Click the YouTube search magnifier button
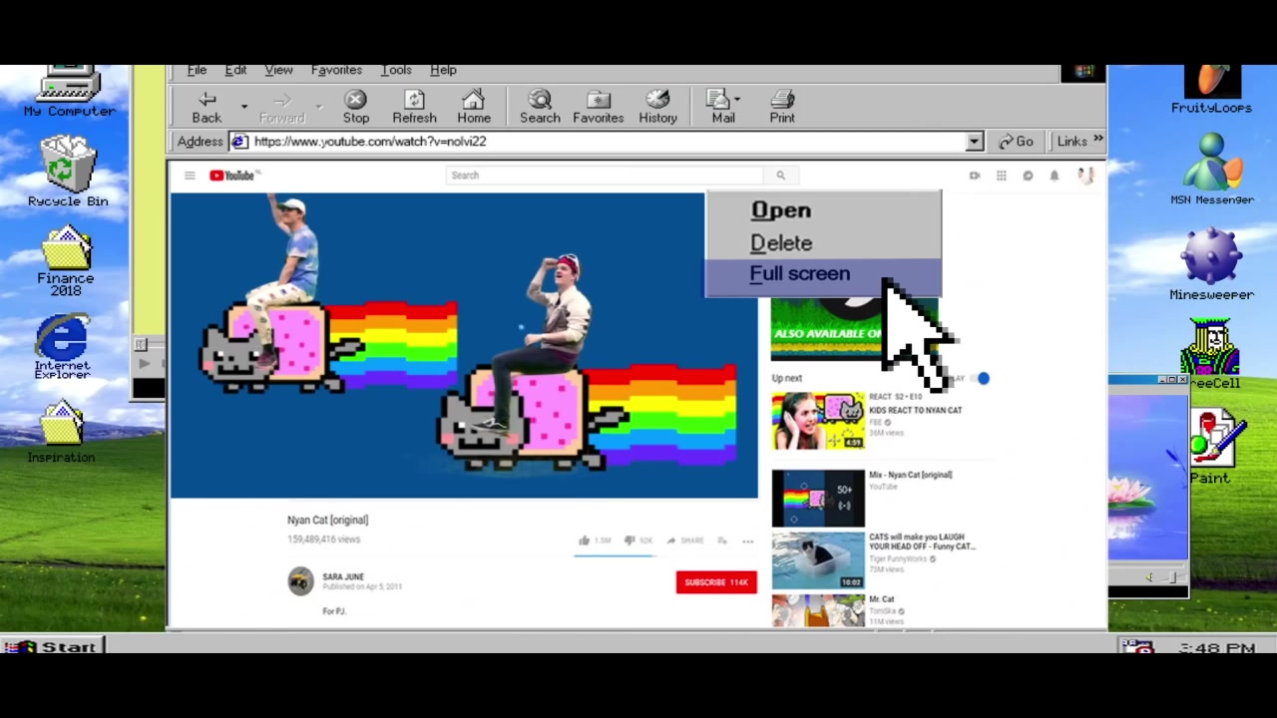Viewport: 1277px width, 718px height. pos(780,176)
